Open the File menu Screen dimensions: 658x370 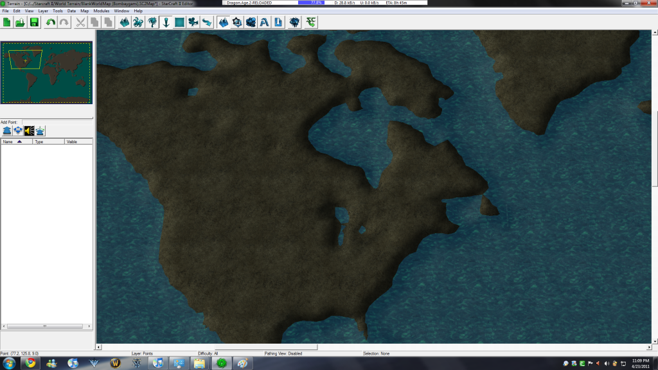pyautogui.click(x=5, y=11)
